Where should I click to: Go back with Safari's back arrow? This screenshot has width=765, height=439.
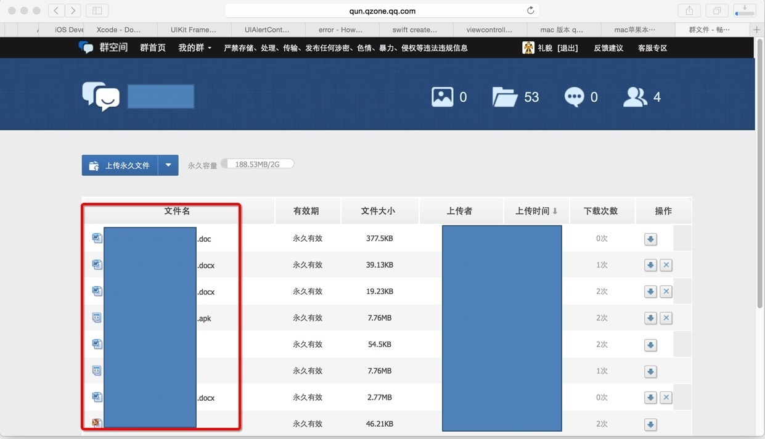pos(57,10)
